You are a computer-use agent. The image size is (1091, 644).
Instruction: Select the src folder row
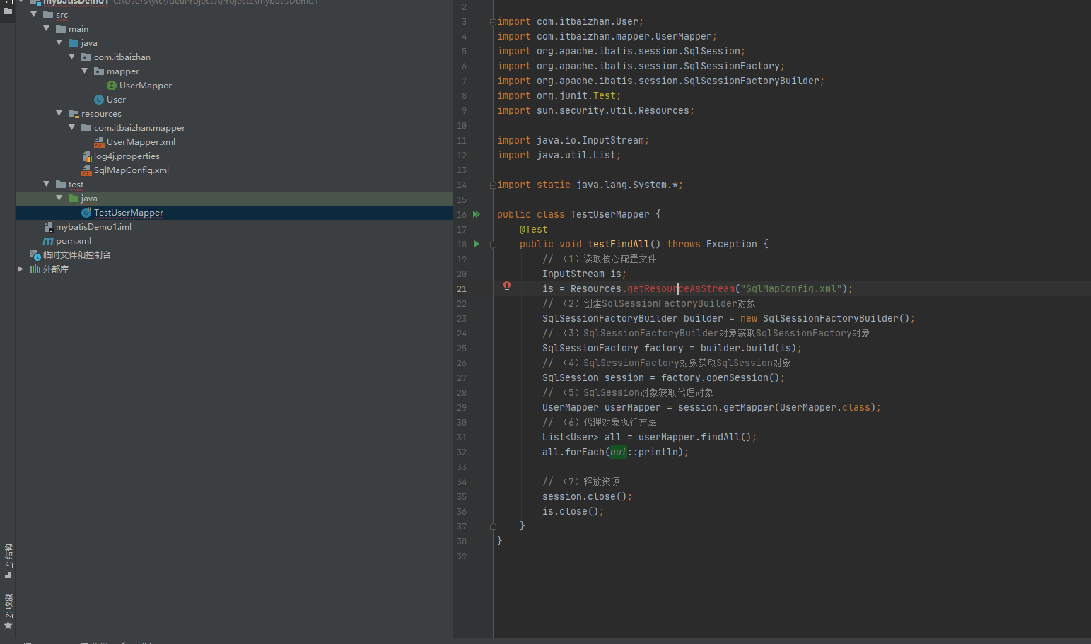[234, 15]
